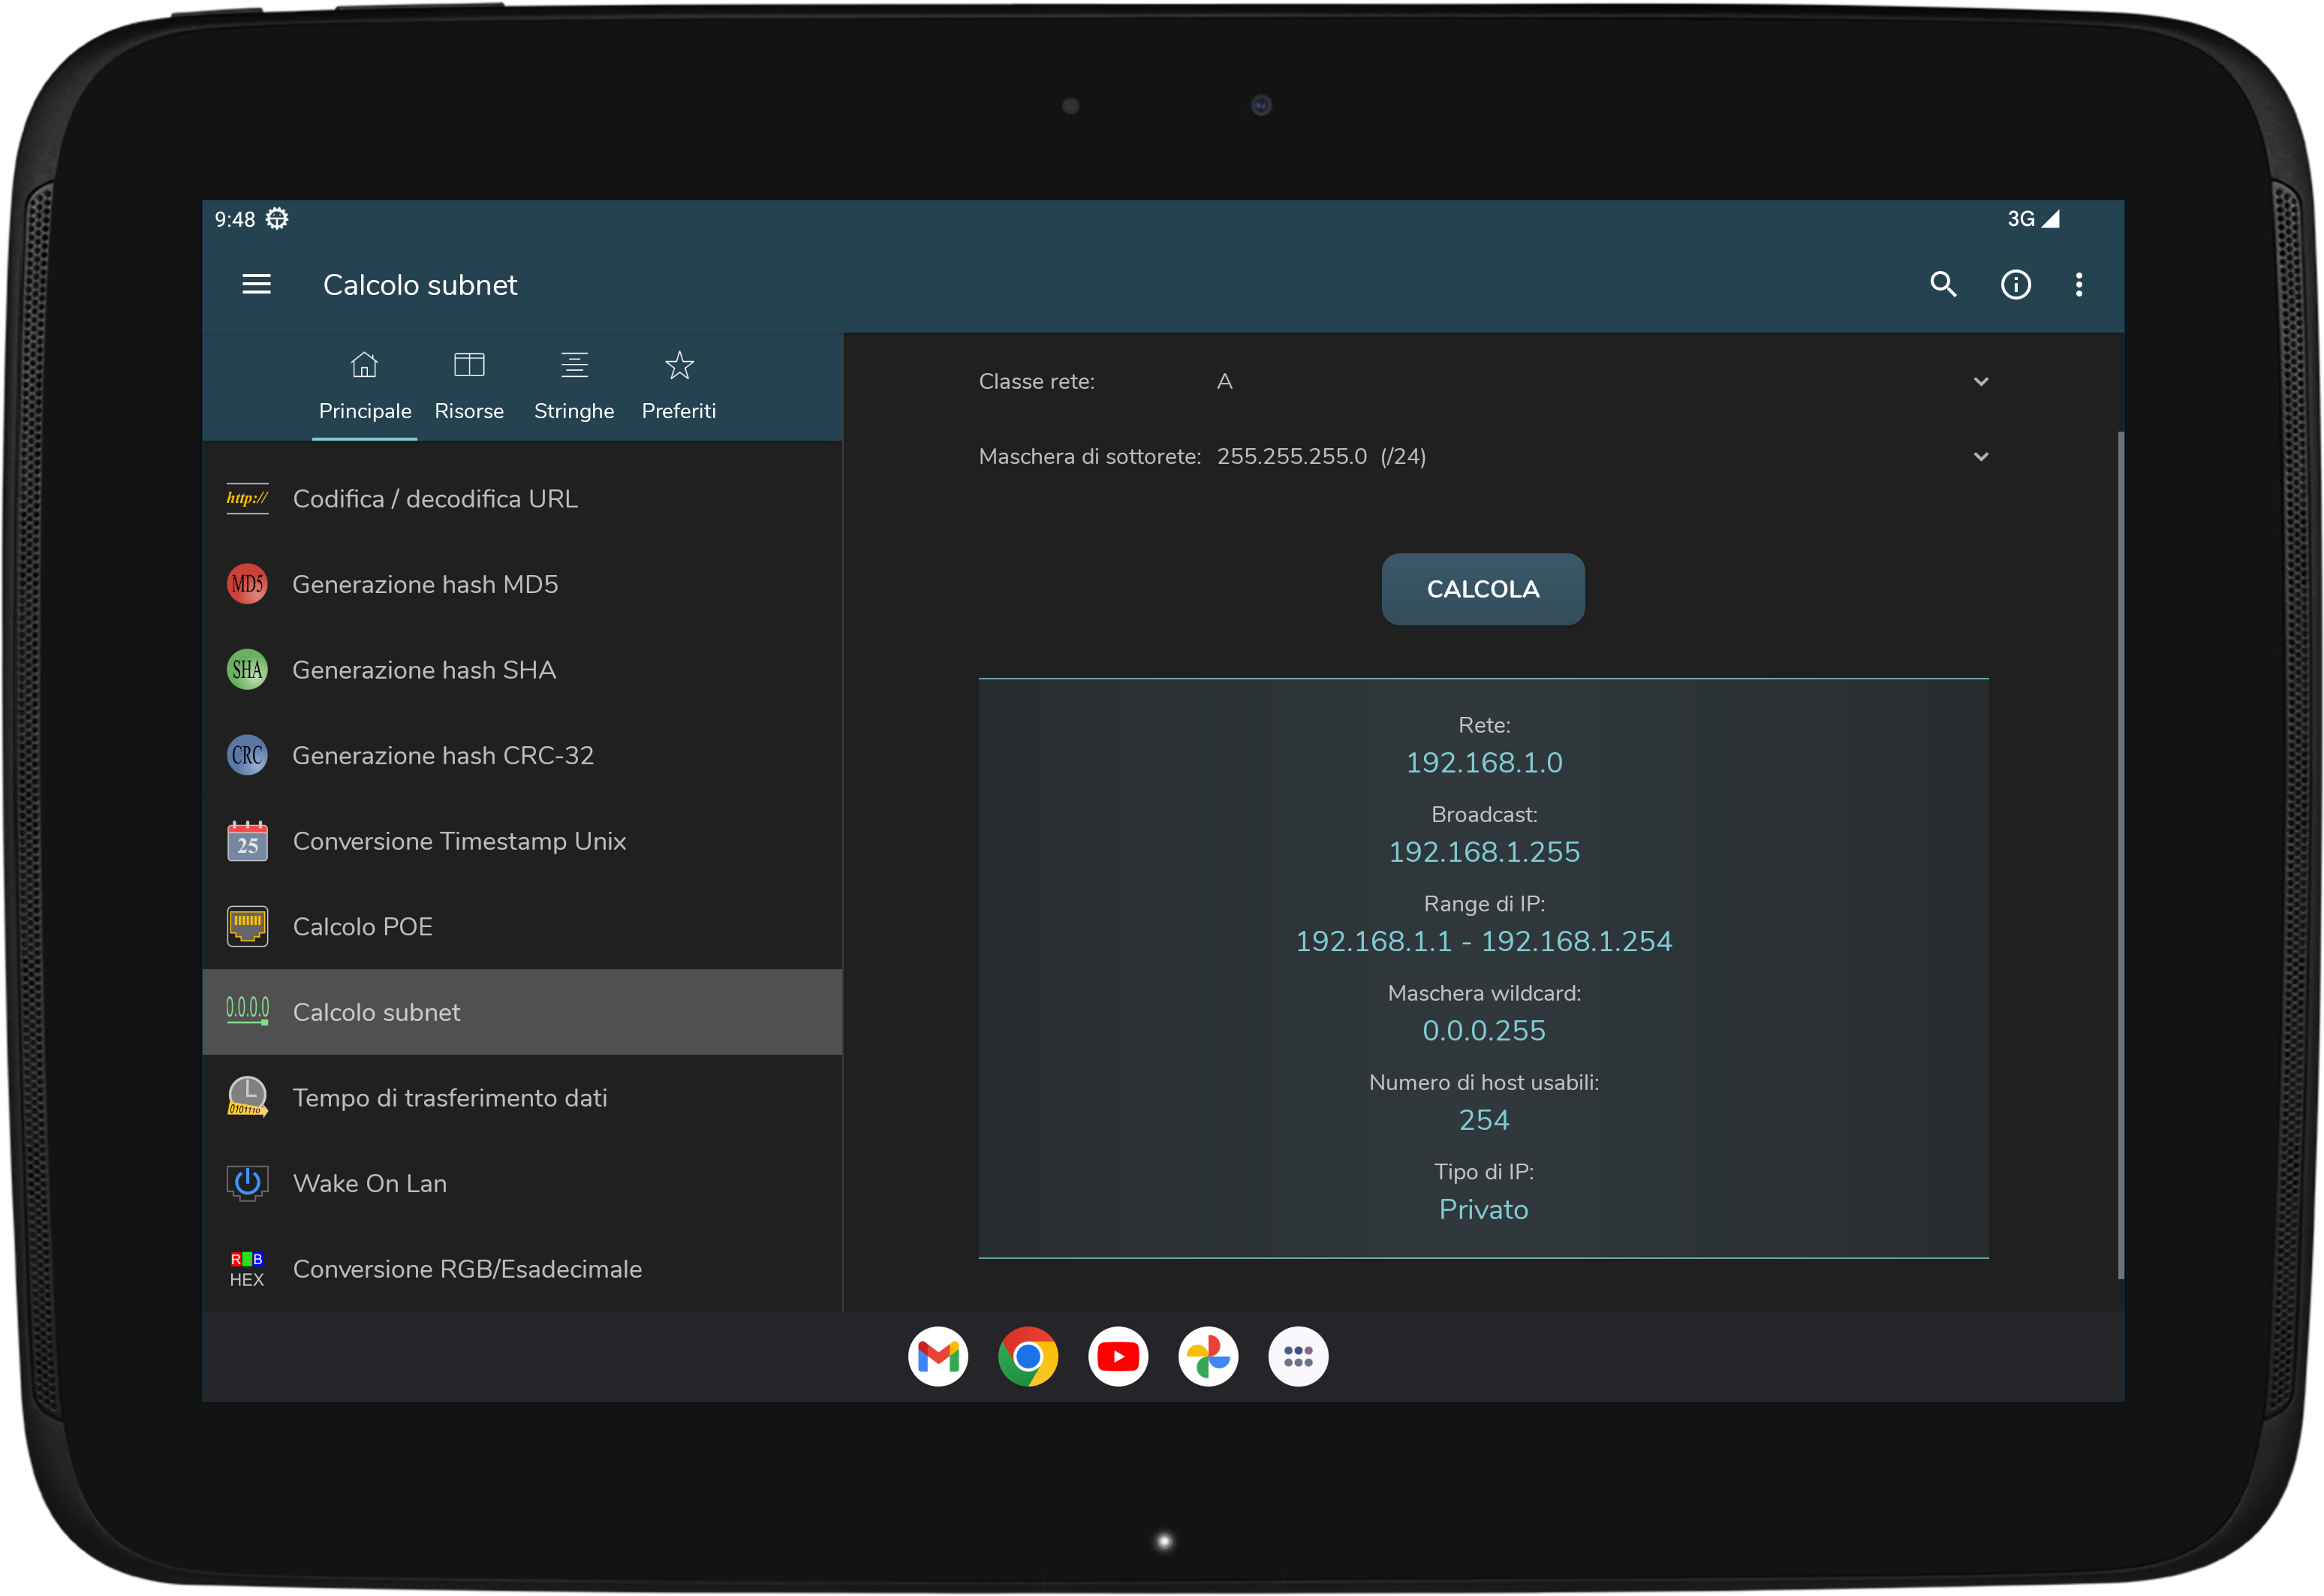2324x1596 pixels.
Task: Expand the Classe rete dropdown arrow
Action: click(1980, 382)
